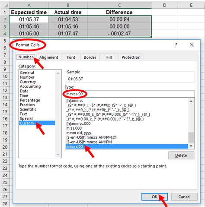Click cell with 00:00.00
The image size is (205, 207).
(x=119, y=26)
